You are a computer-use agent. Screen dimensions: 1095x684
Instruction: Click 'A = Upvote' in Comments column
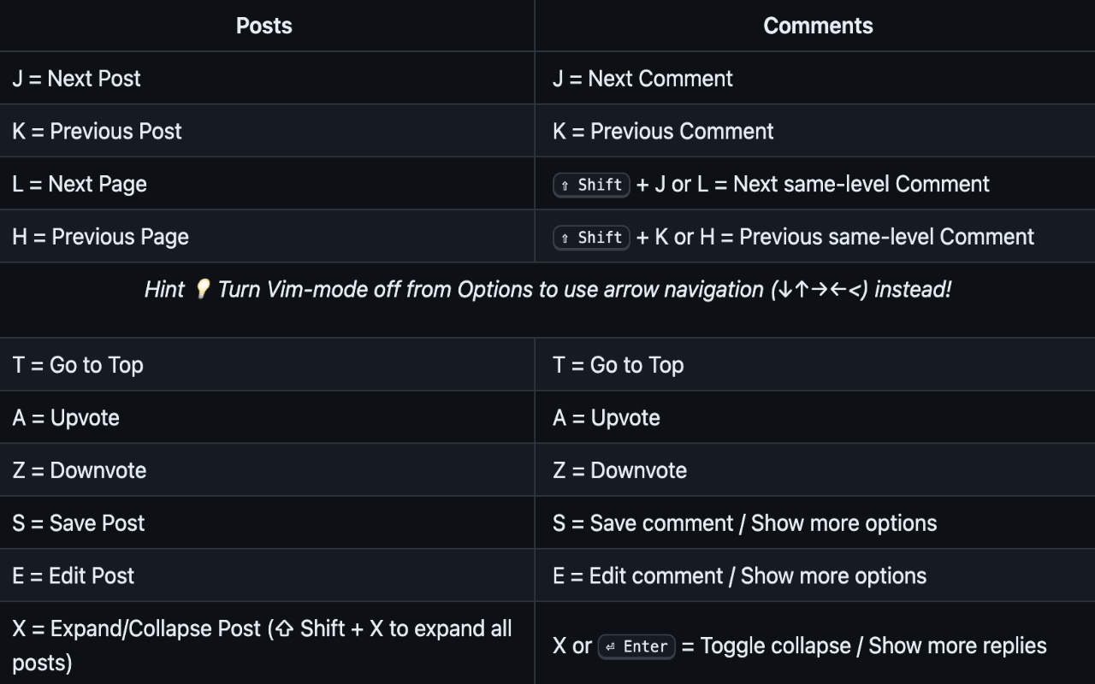pyautogui.click(x=607, y=418)
